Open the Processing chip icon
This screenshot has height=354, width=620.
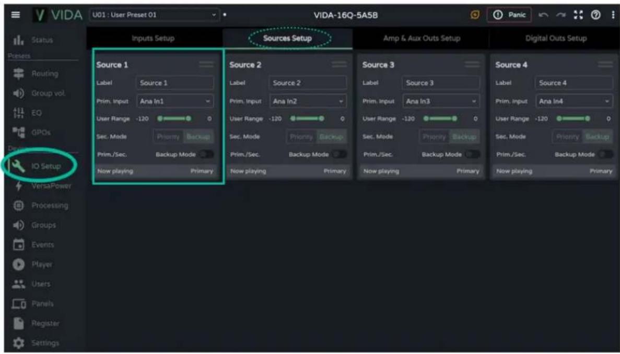coord(18,205)
